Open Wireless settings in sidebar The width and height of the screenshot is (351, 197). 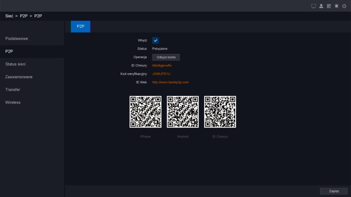(x=13, y=103)
